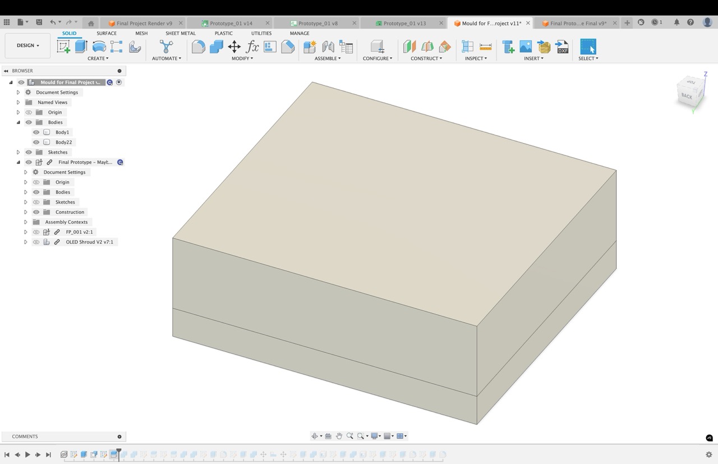The height and width of the screenshot is (464, 718).
Task: Open timeline settings gear
Action: point(708,454)
